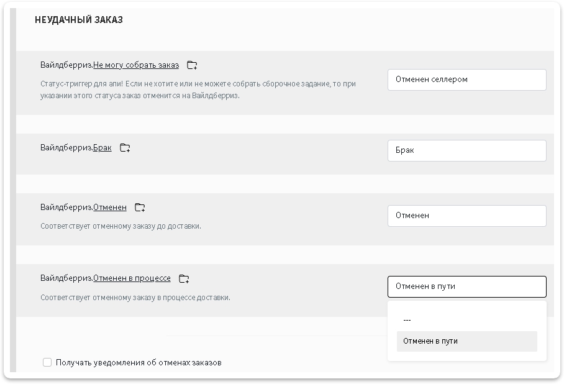
Task: Expand the 'Брак' status dropdown field
Action: 466,150
